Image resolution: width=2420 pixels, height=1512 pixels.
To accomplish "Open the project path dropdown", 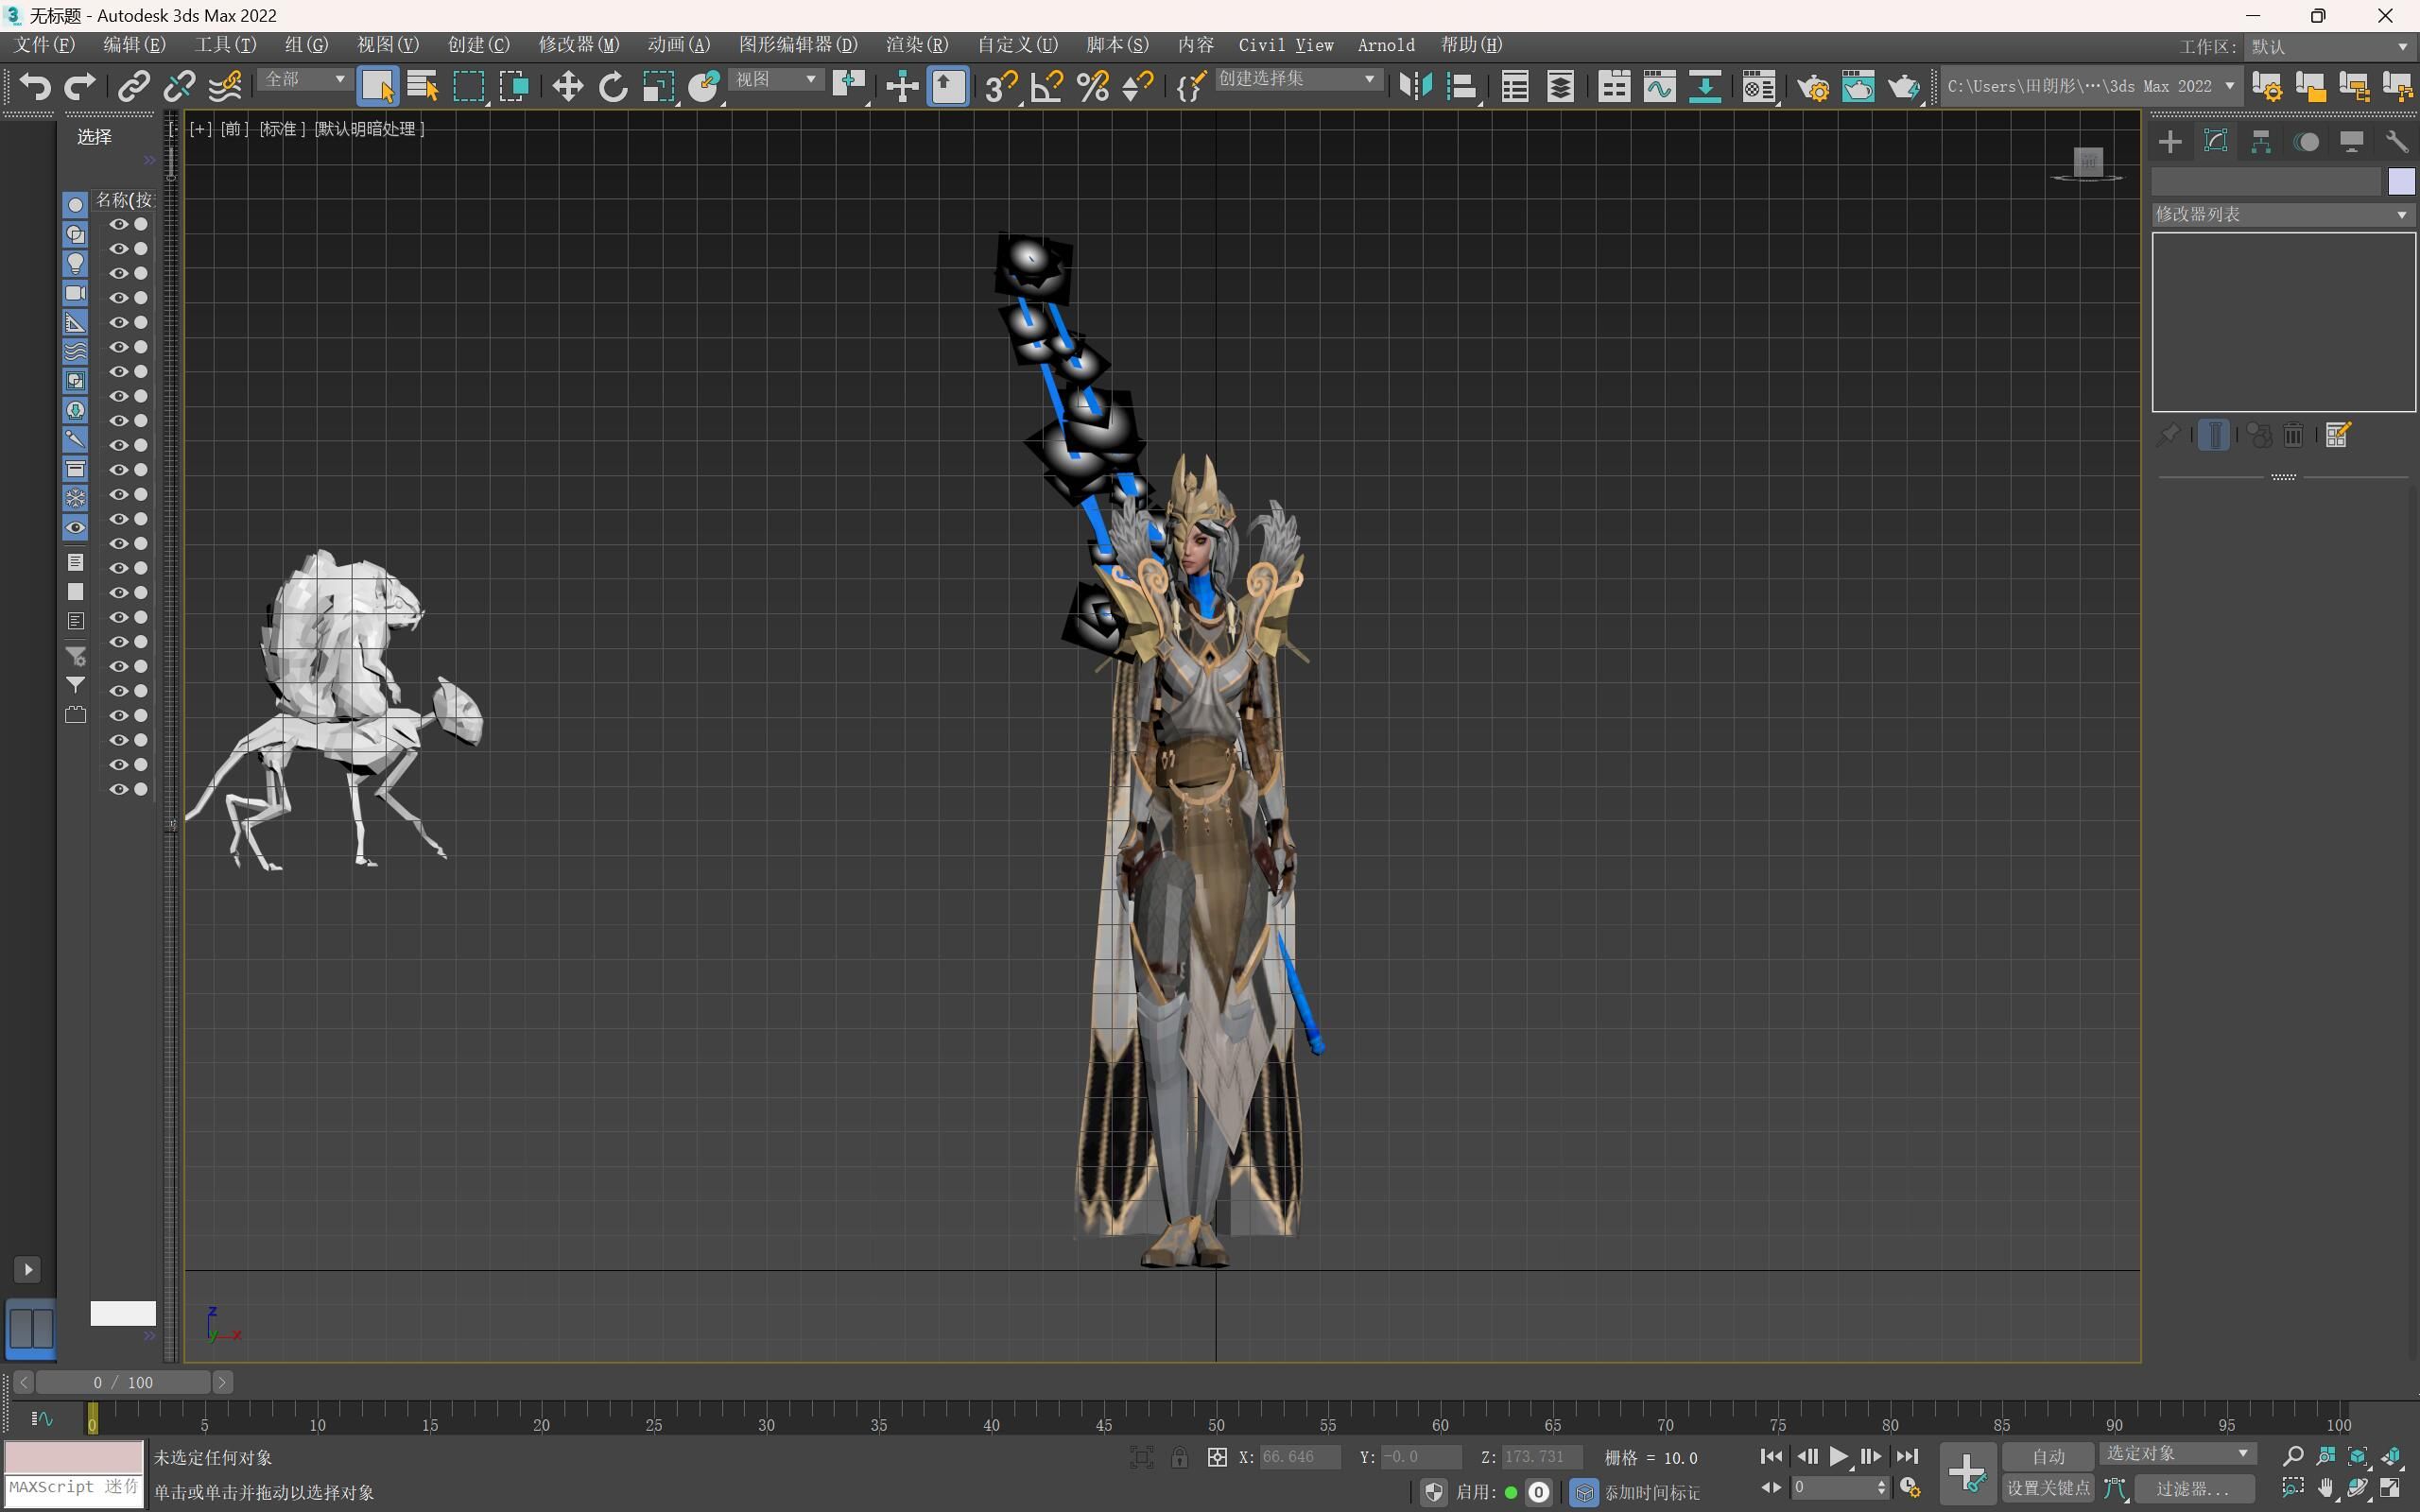I will tap(2090, 87).
